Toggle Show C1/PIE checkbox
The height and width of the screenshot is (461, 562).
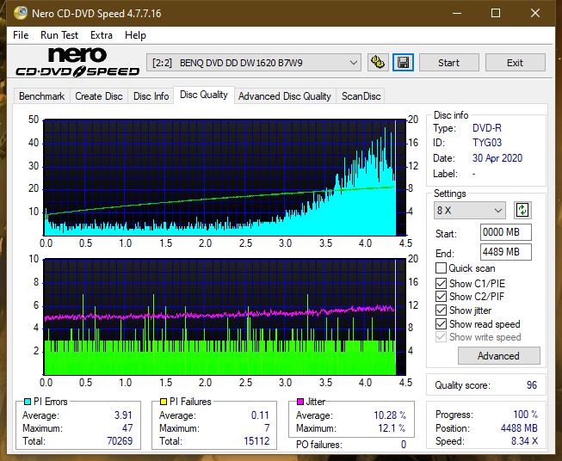[441, 283]
